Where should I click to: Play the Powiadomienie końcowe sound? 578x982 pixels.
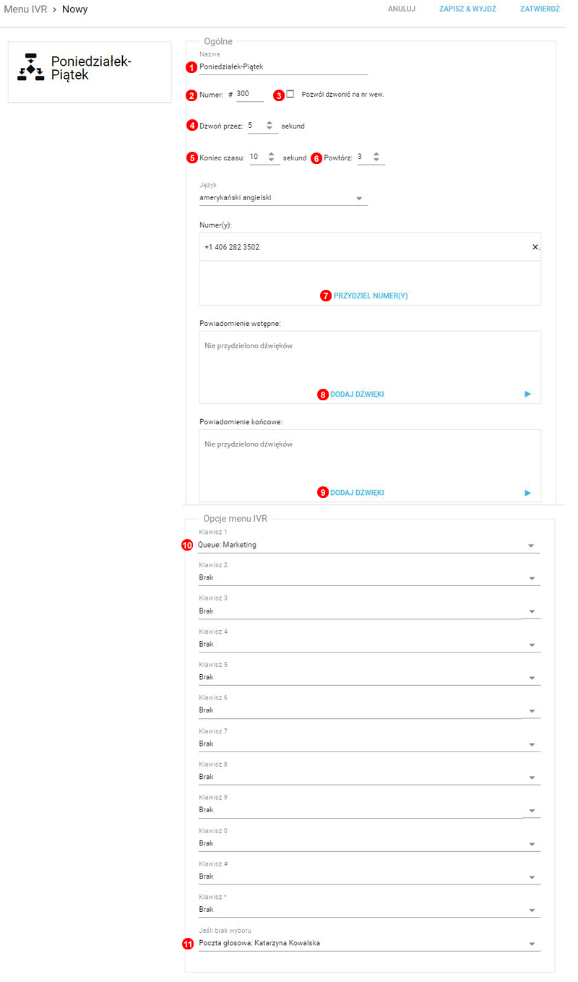[x=527, y=493]
